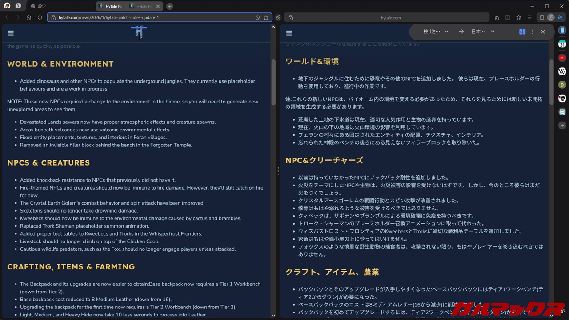569x320 pixels.
Task: Open the Wikipedia sidebar shortcut
Action: (562, 71)
